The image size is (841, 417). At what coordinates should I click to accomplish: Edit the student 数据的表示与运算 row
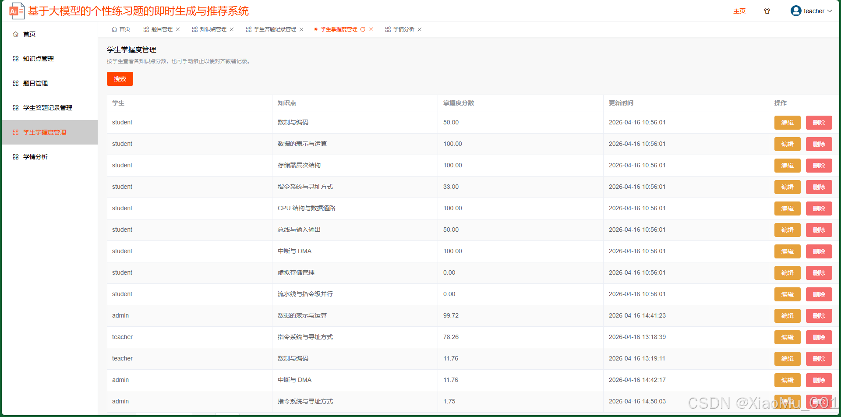(788, 144)
